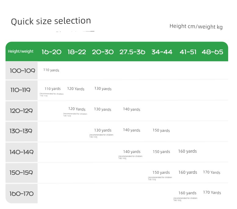This screenshot has width=237, height=209.
Task: Click the 'recommended for children 150-153' note
Action: click(160, 178)
